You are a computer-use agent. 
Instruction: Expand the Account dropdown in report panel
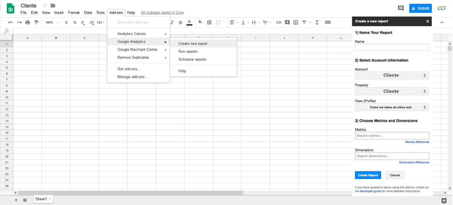point(392,75)
